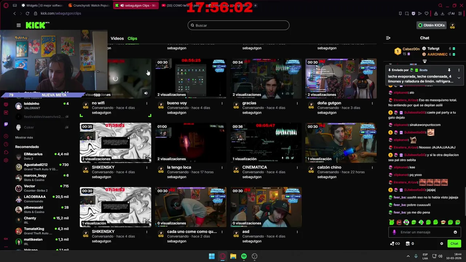The width and height of the screenshot is (466, 262).
Task: Click the heart bookmark icon
Action: [x=426, y=13]
